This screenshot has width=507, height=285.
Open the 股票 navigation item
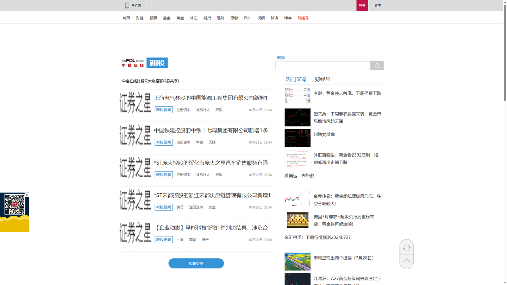pyautogui.click(x=153, y=18)
